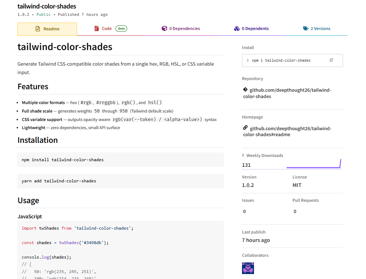
Task: Click the Readme document icon
Action: pos(37,29)
